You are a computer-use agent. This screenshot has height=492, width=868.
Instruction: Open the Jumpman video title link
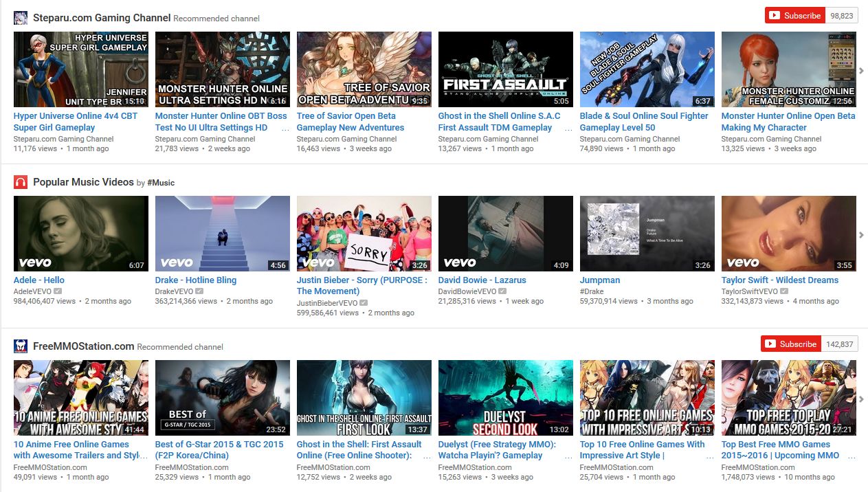600,280
